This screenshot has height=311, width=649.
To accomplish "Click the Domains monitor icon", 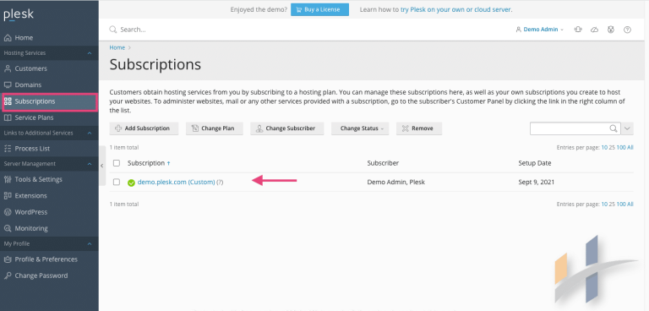I will click(8, 85).
